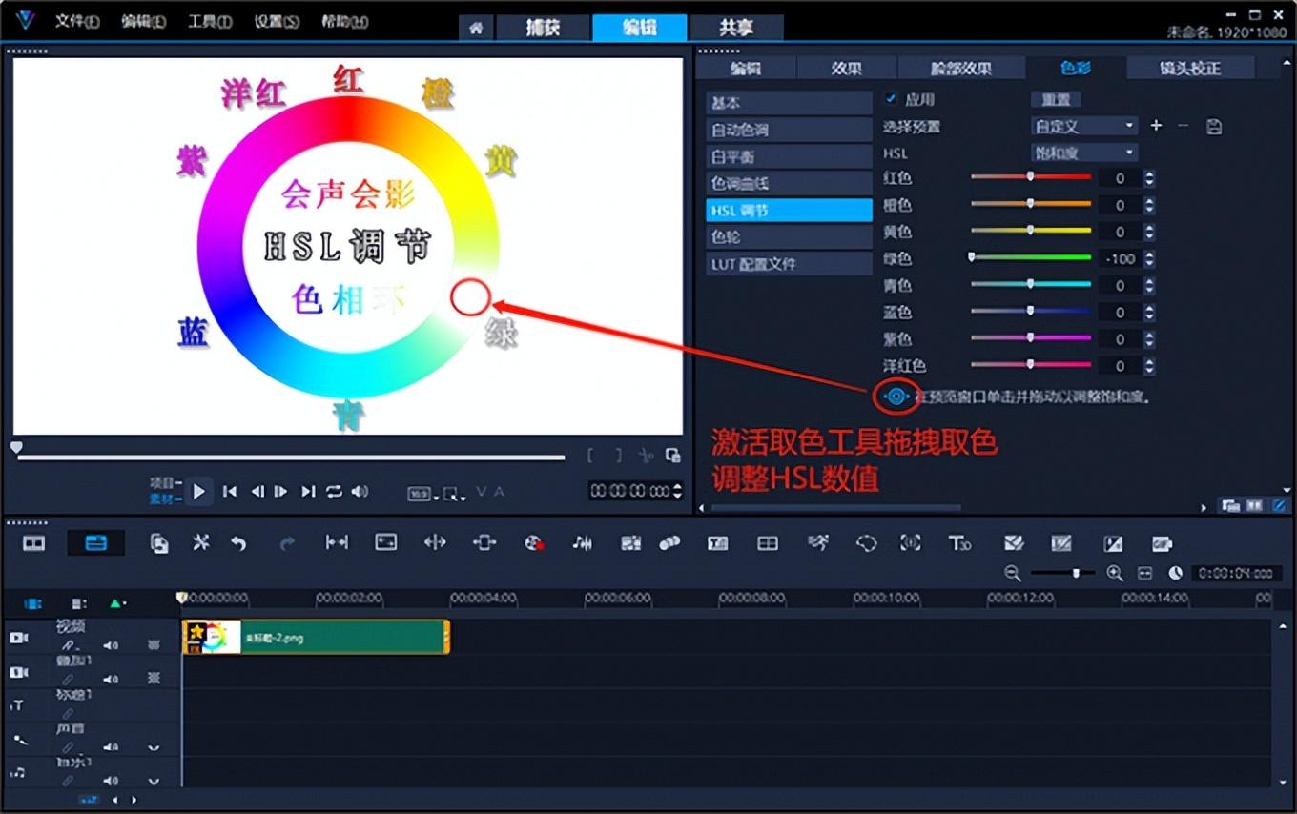Image resolution: width=1297 pixels, height=814 pixels.
Task: Open the 镜头校正 lens correction tab
Action: click(1190, 68)
